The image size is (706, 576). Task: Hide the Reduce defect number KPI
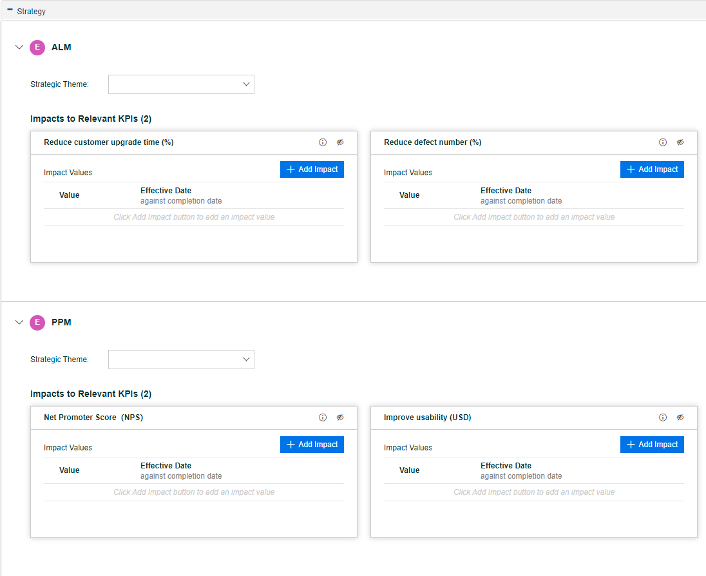[x=680, y=142]
